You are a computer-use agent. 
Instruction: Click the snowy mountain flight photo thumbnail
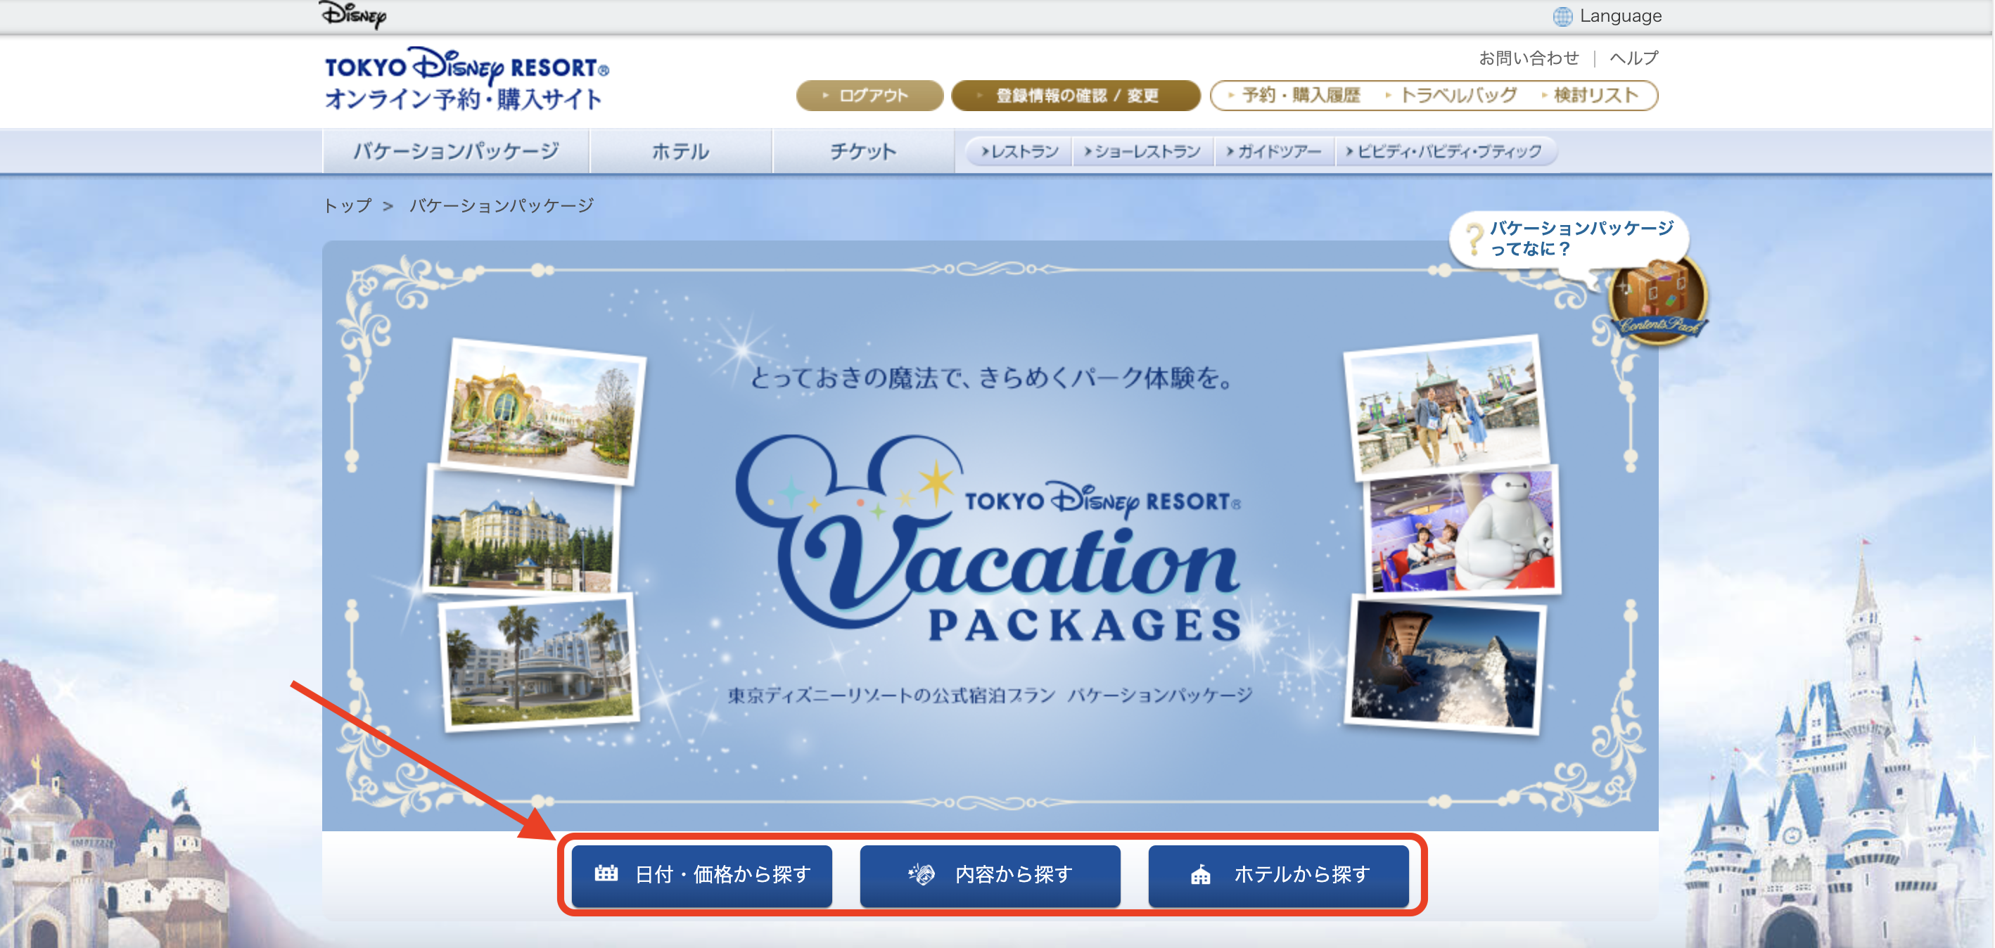(1445, 665)
